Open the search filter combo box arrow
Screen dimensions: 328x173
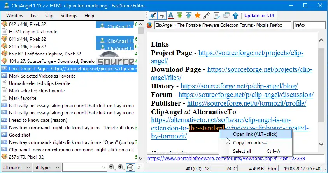click(103, 168)
